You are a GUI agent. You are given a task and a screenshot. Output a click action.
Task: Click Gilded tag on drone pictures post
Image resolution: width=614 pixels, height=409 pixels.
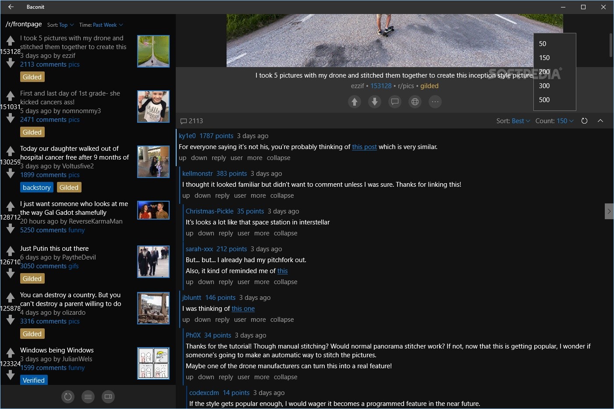(32, 77)
